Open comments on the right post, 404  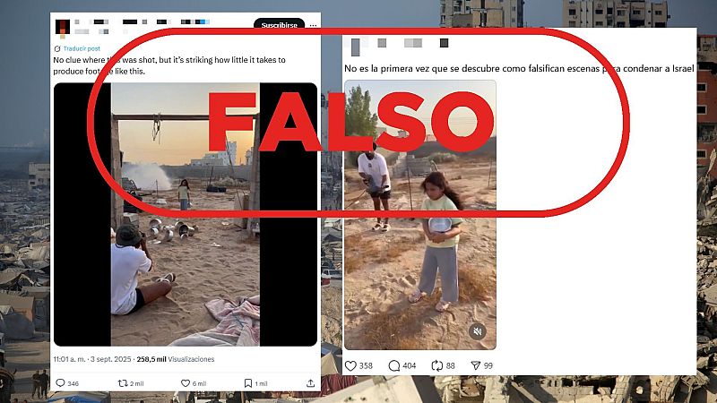(393, 365)
